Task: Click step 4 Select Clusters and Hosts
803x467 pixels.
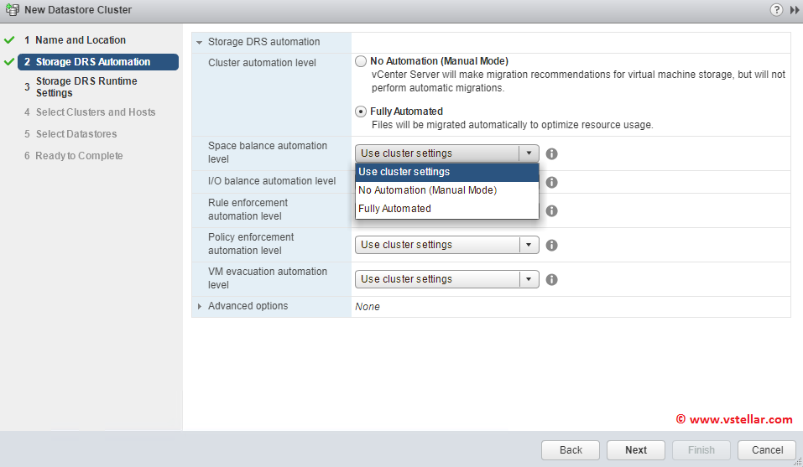Action: point(96,112)
